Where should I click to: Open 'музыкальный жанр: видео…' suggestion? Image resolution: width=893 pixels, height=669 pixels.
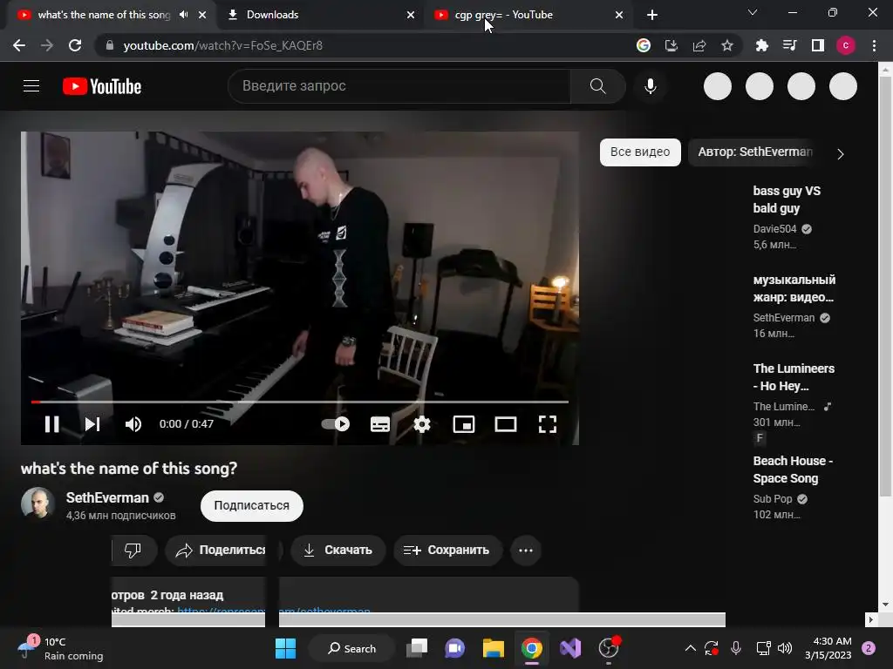click(x=794, y=288)
